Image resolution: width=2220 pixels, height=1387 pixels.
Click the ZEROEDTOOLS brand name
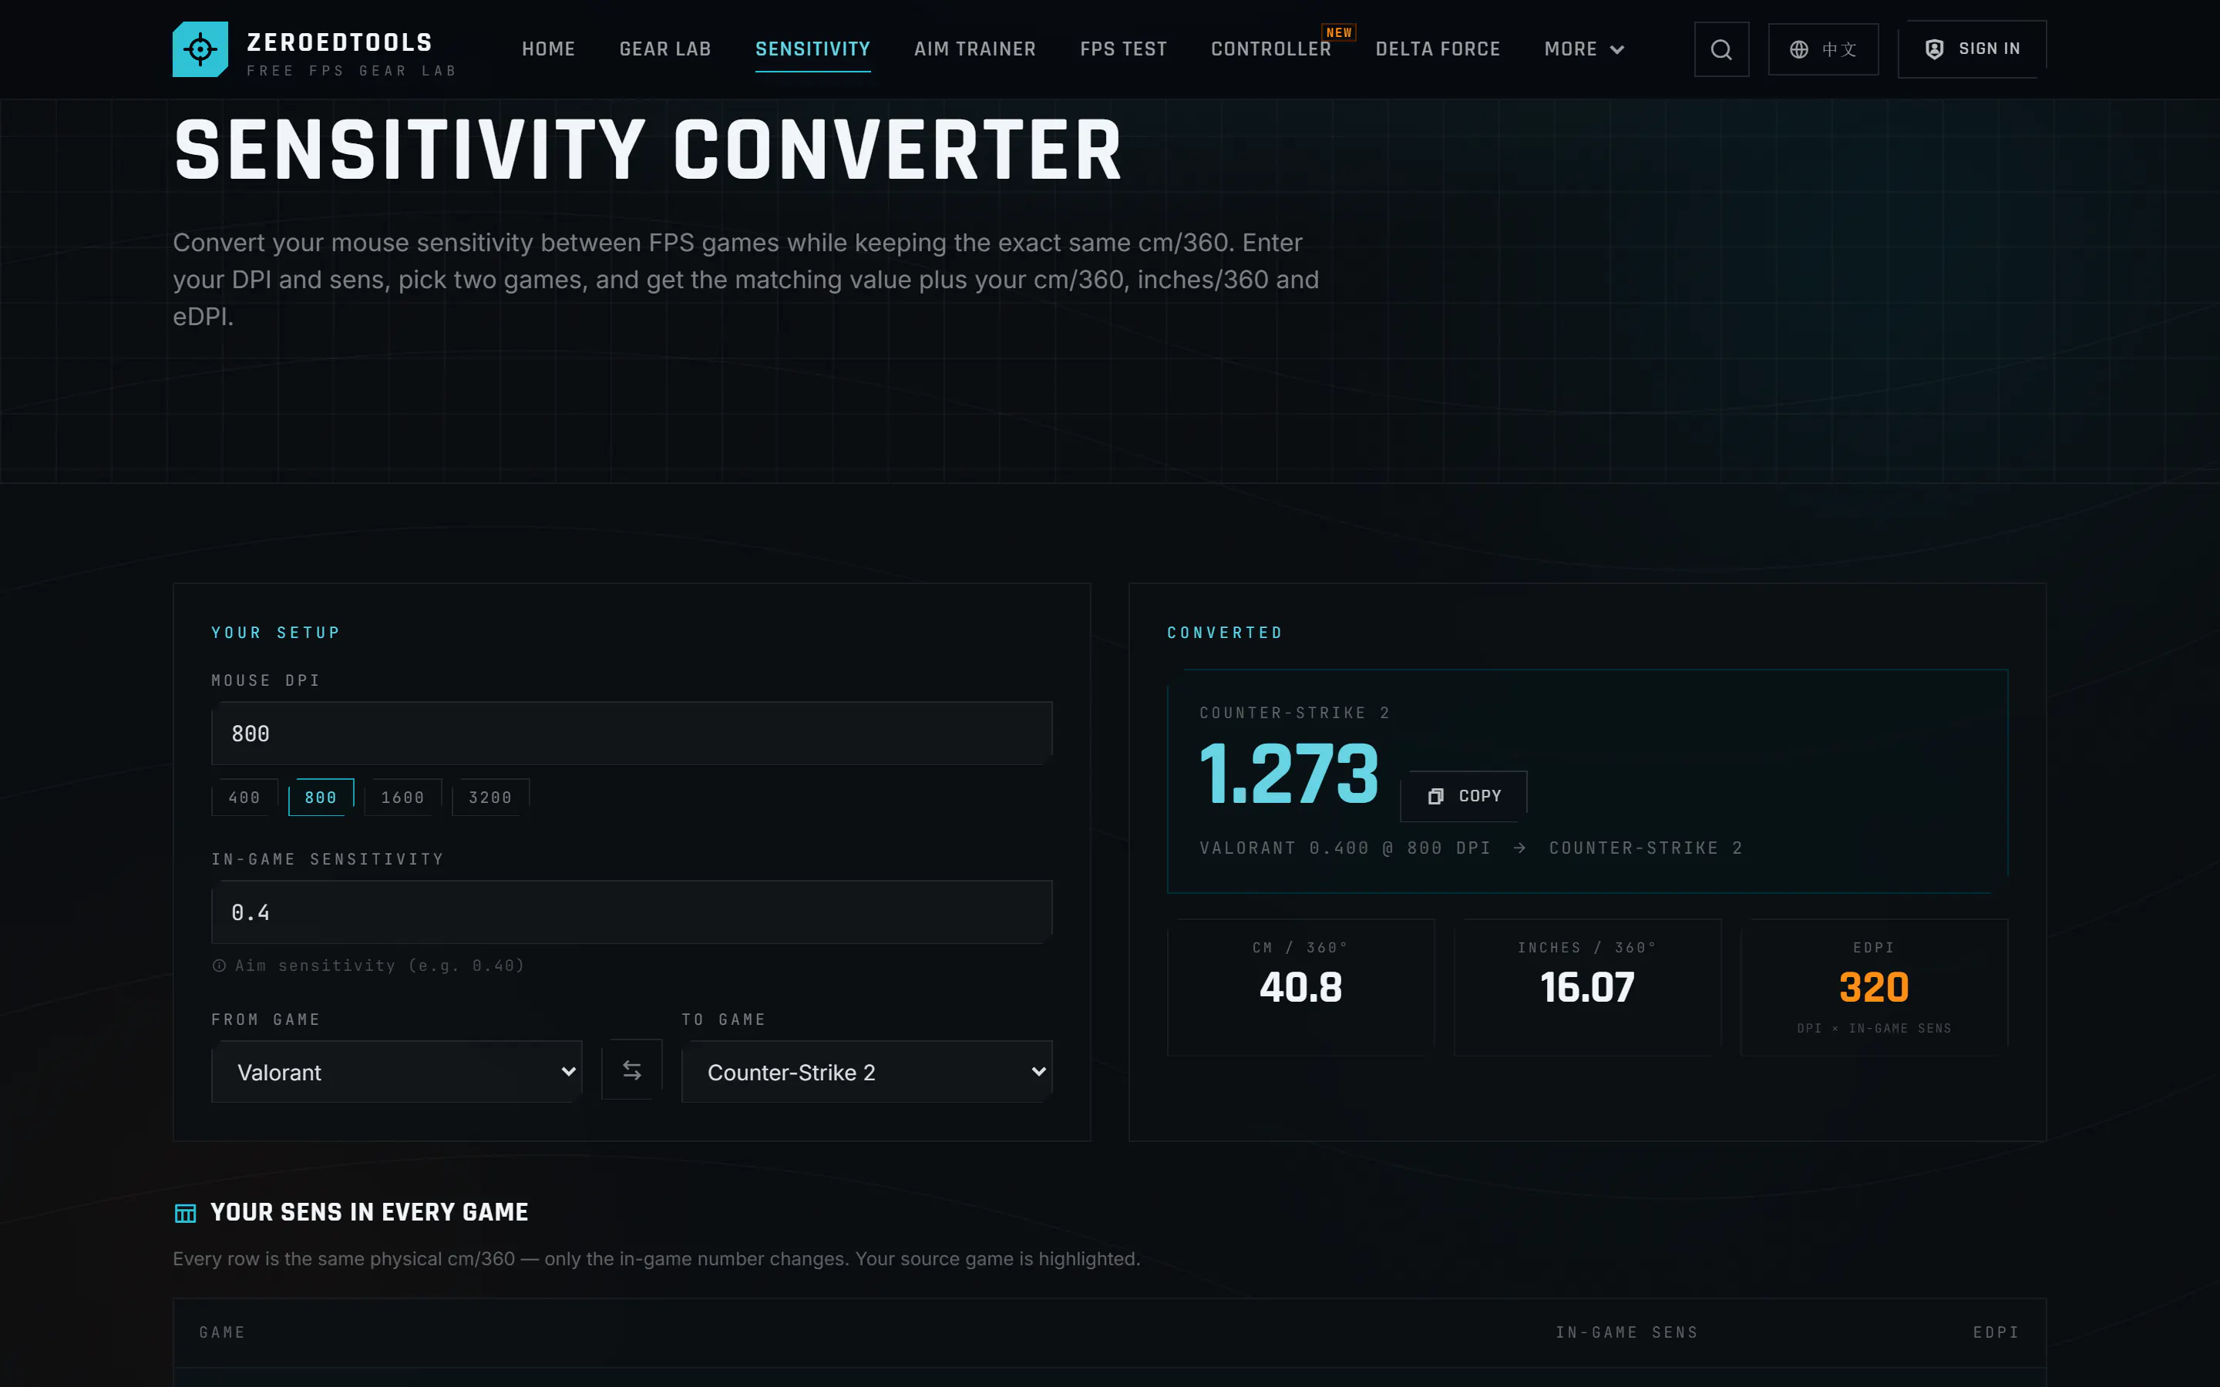click(x=339, y=42)
